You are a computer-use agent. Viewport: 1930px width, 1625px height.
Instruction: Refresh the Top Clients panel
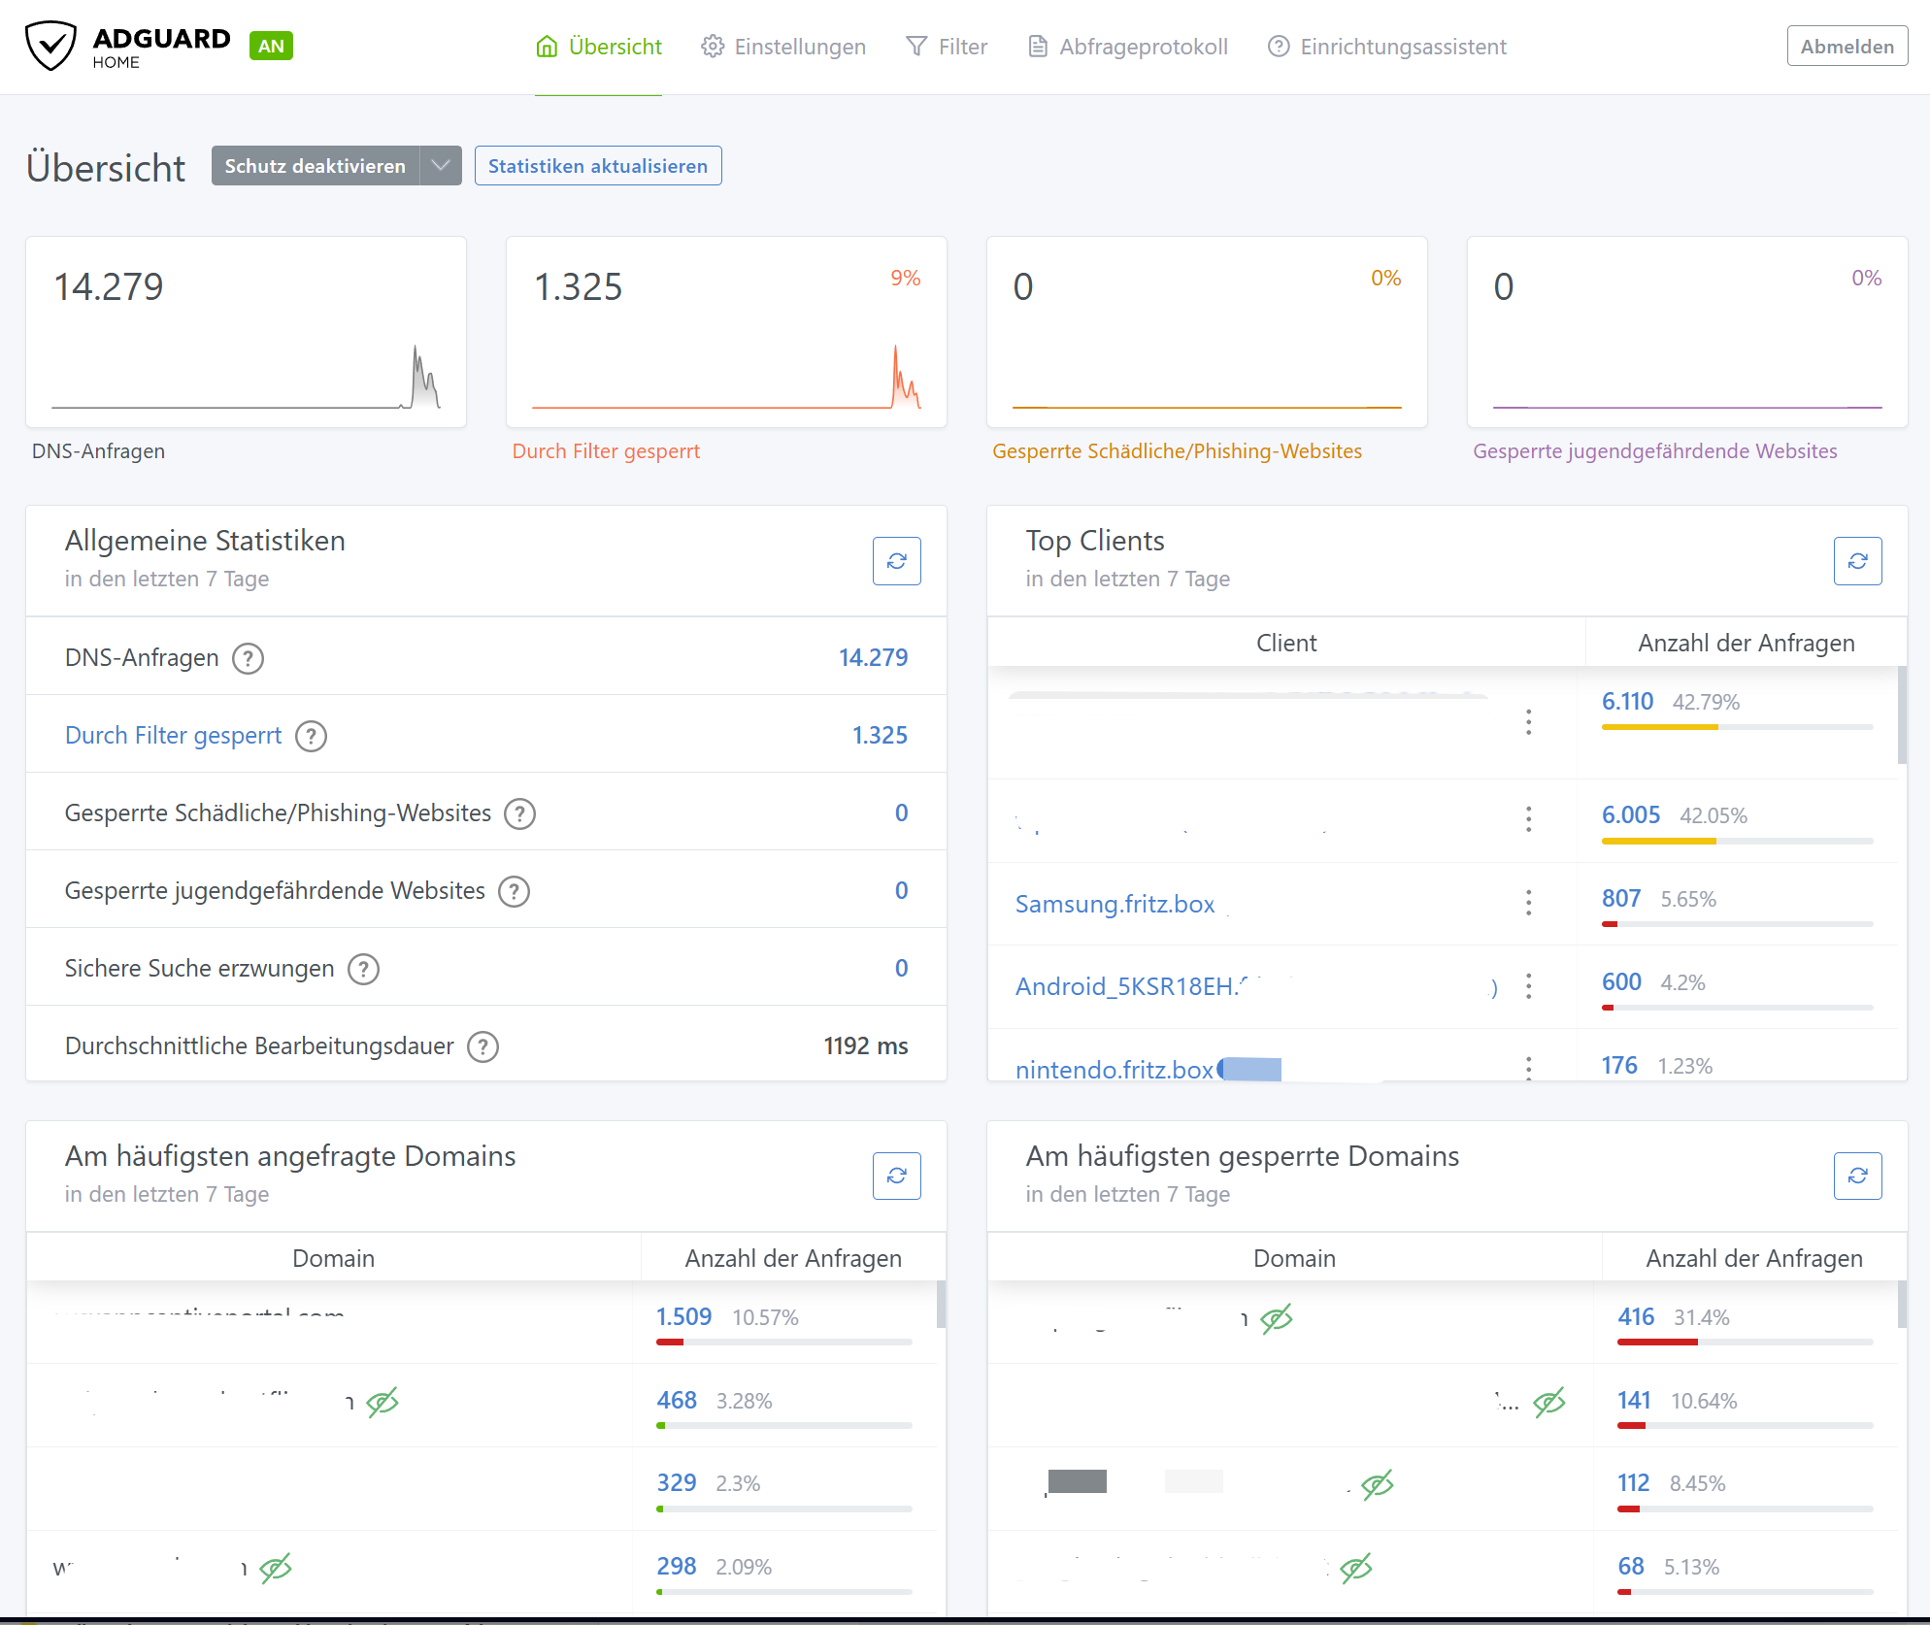(x=1858, y=561)
